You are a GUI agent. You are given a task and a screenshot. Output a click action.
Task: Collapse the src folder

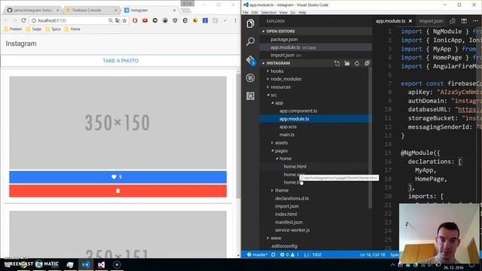click(273, 95)
